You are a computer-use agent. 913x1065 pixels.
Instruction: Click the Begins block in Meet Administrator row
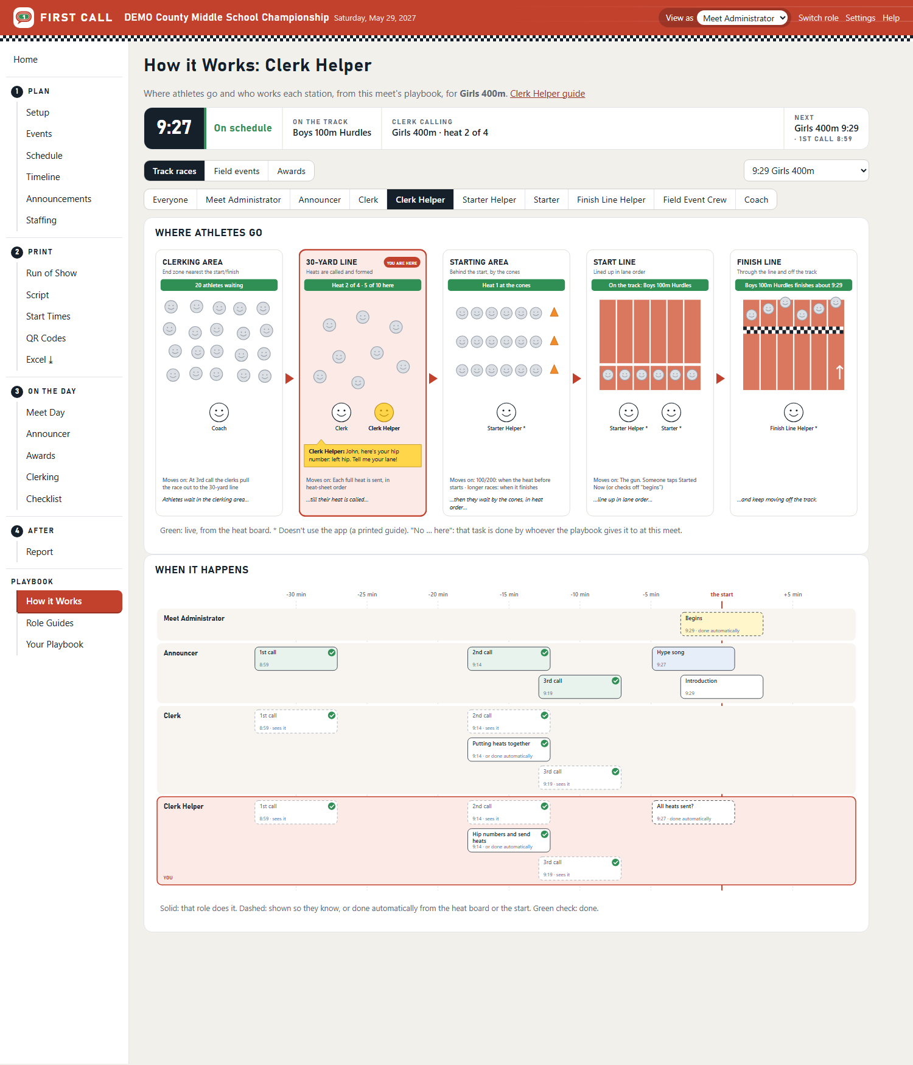coord(722,624)
